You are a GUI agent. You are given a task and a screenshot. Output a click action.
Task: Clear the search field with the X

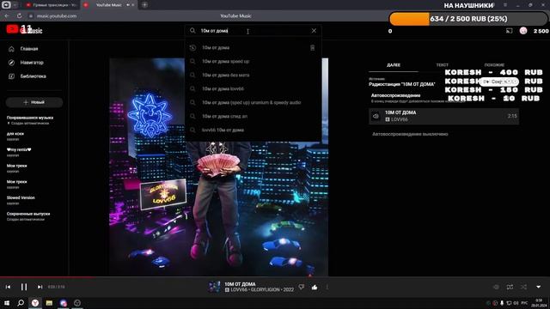click(314, 31)
